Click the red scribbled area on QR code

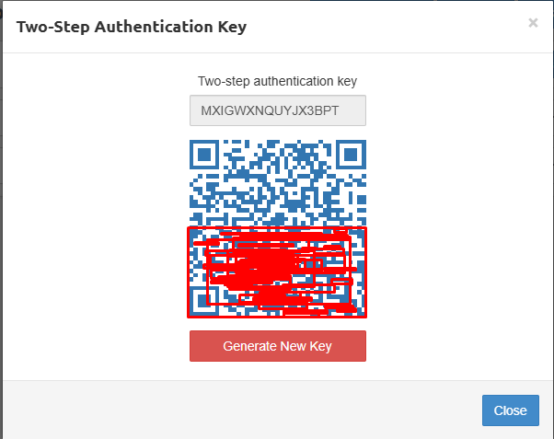tap(276, 271)
